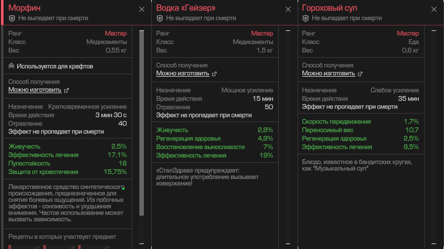Image resolution: width=444 pixels, height=249 pixels.
Task: Close the Морфин item panel
Action: [142, 9]
